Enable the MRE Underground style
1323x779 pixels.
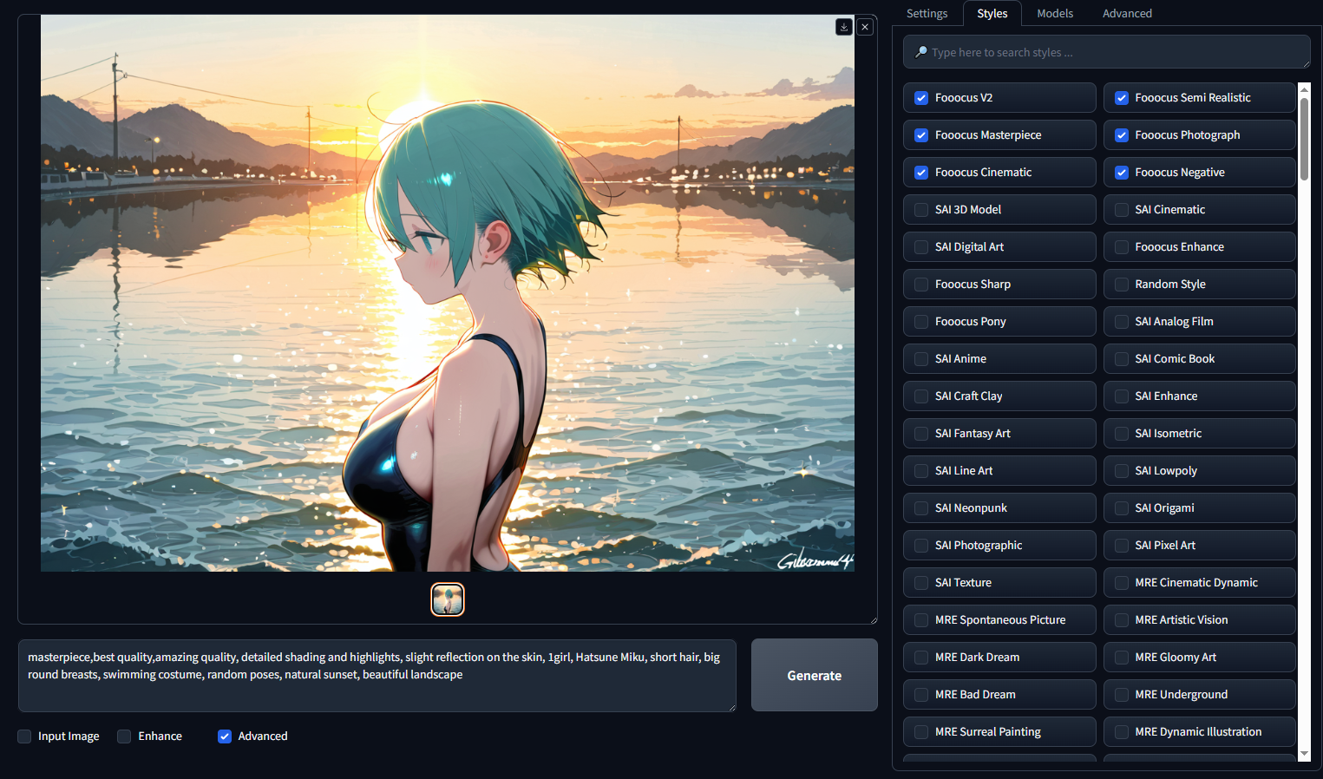point(1122,695)
